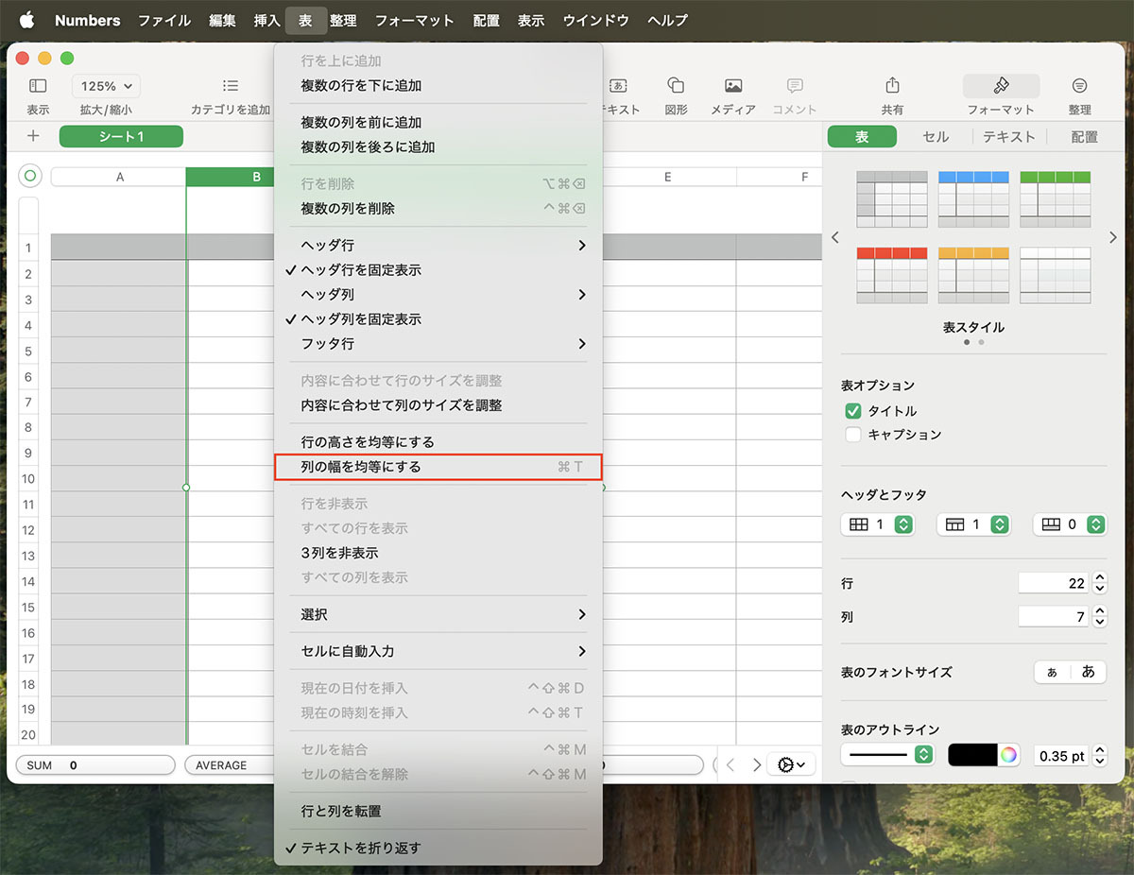1134x875 pixels.
Task: Click the SUM status bar button
Action: click(95, 765)
